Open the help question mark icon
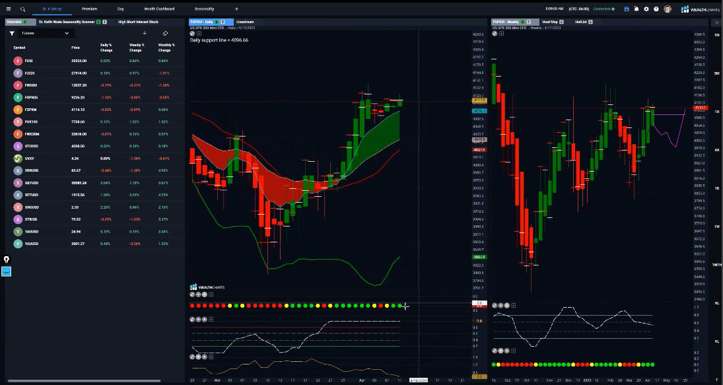This screenshot has height=385, width=723. coord(656,9)
